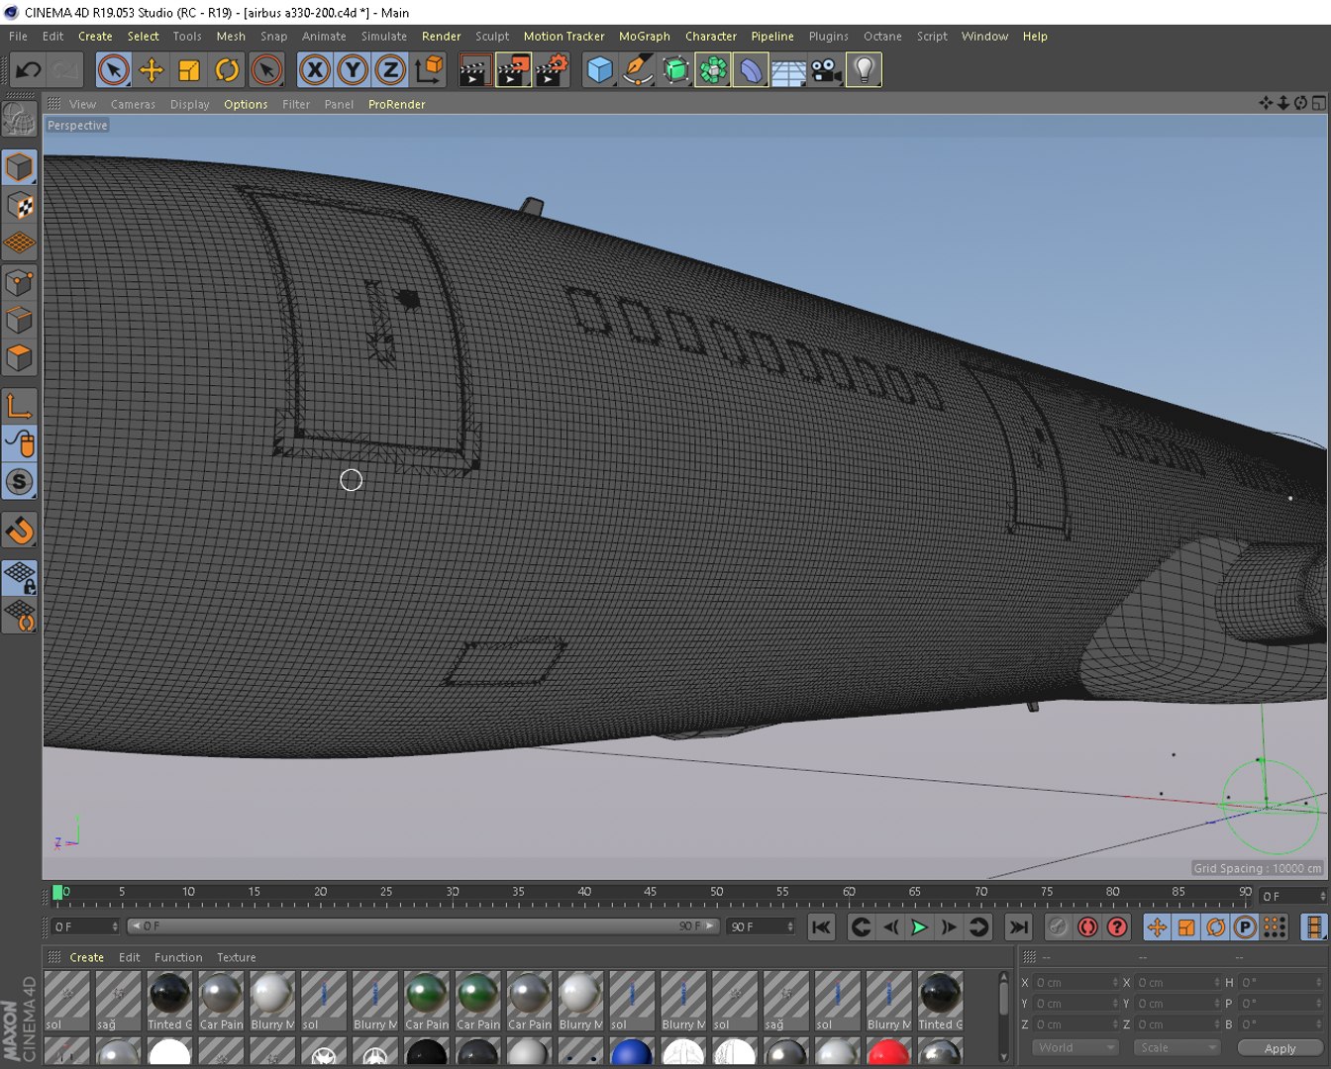Click the Subdivision Surface generator icon
The width and height of the screenshot is (1331, 1069).
pyautogui.click(x=675, y=70)
